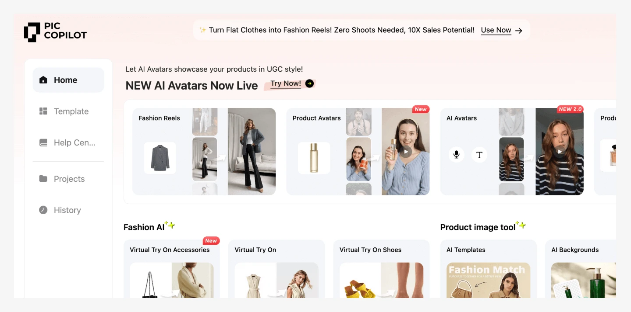The image size is (631, 312).
Task: Click the Try Now! link
Action: pyautogui.click(x=286, y=83)
